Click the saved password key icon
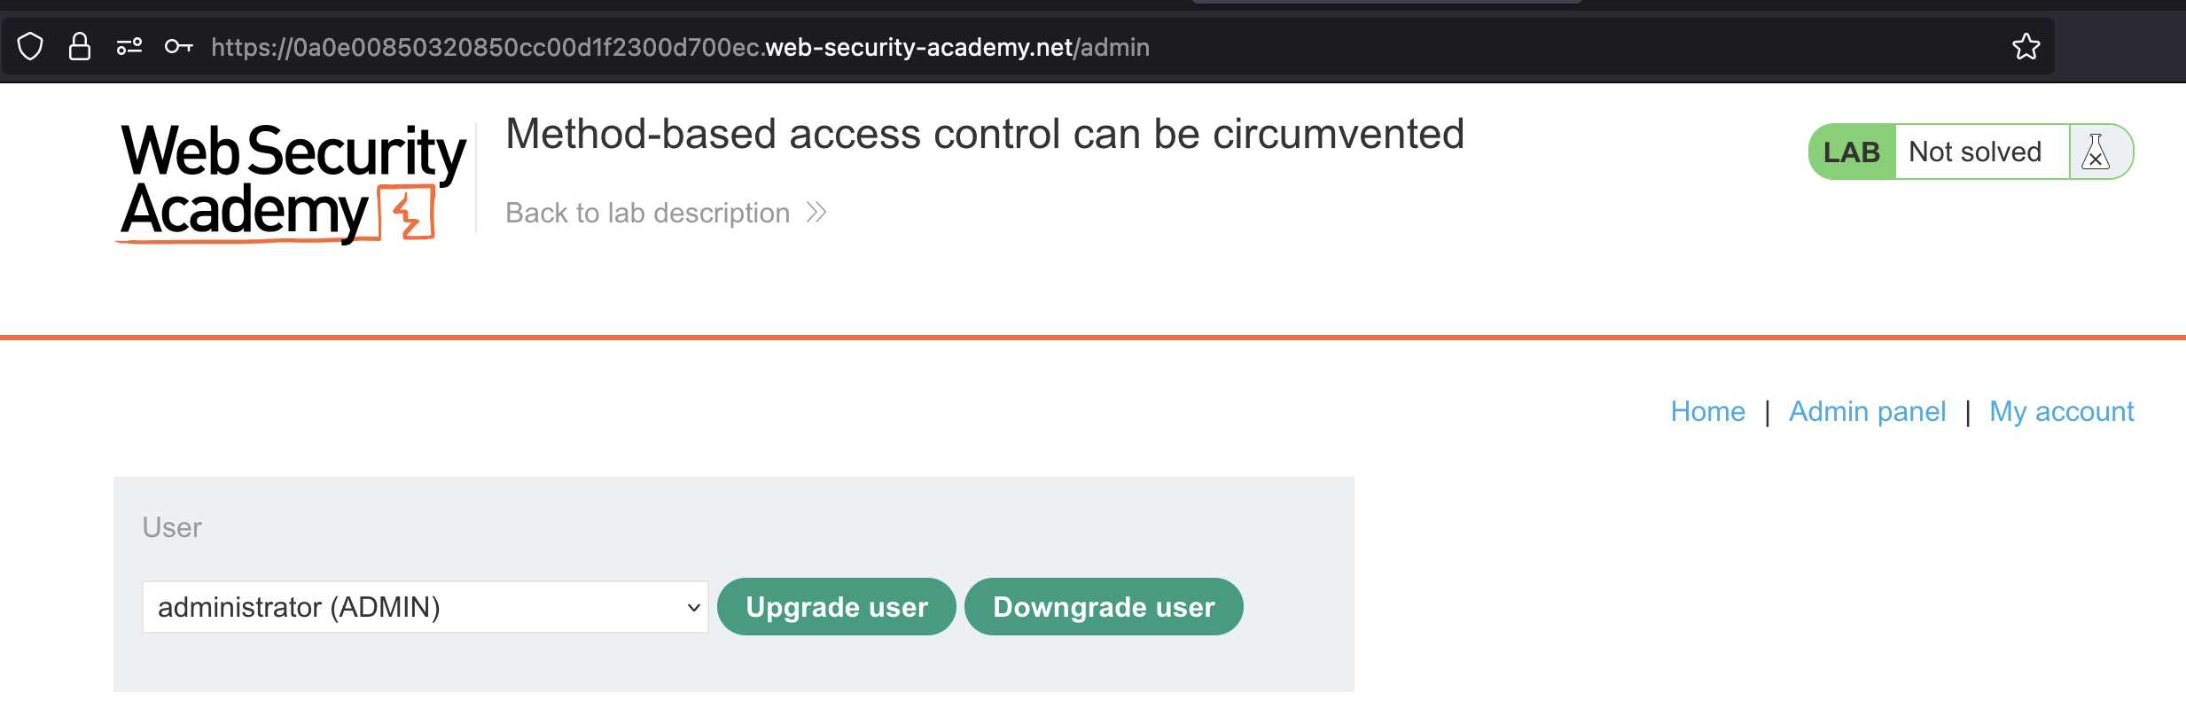 tap(178, 46)
